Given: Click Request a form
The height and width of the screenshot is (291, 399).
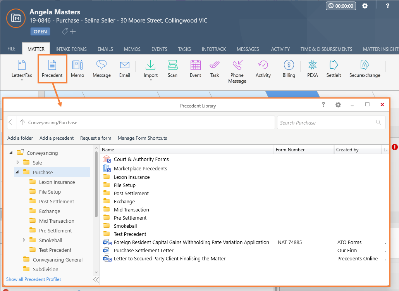Looking at the screenshot, I should [x=96, y=138].
